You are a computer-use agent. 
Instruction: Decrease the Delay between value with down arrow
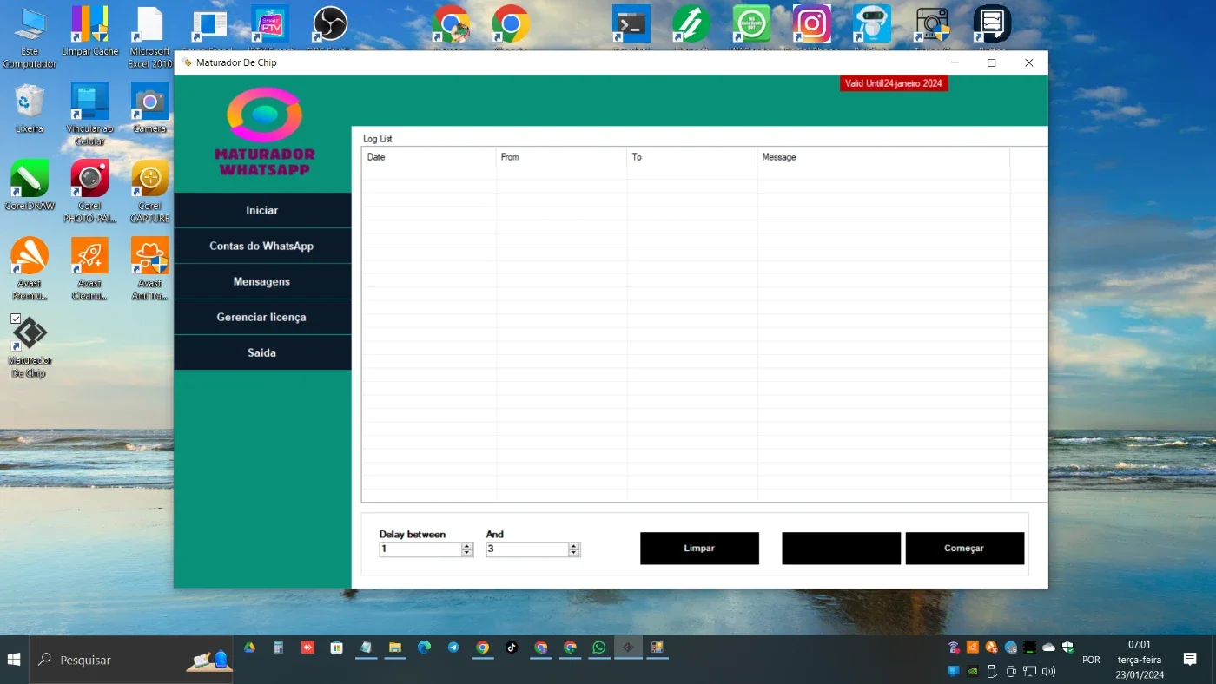tap(467, 553)
